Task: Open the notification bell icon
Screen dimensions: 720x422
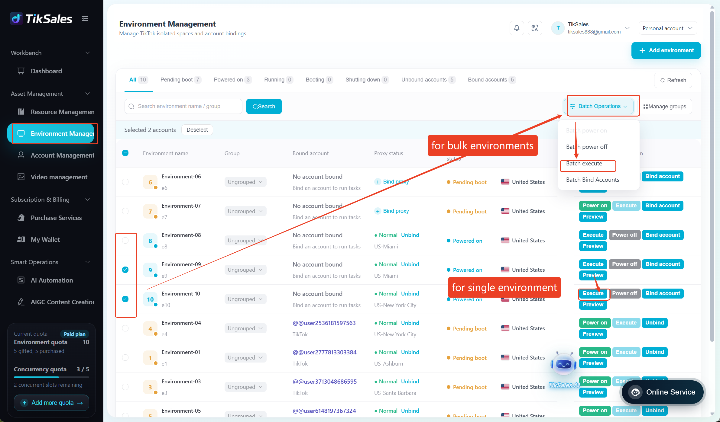Action: 517,28
